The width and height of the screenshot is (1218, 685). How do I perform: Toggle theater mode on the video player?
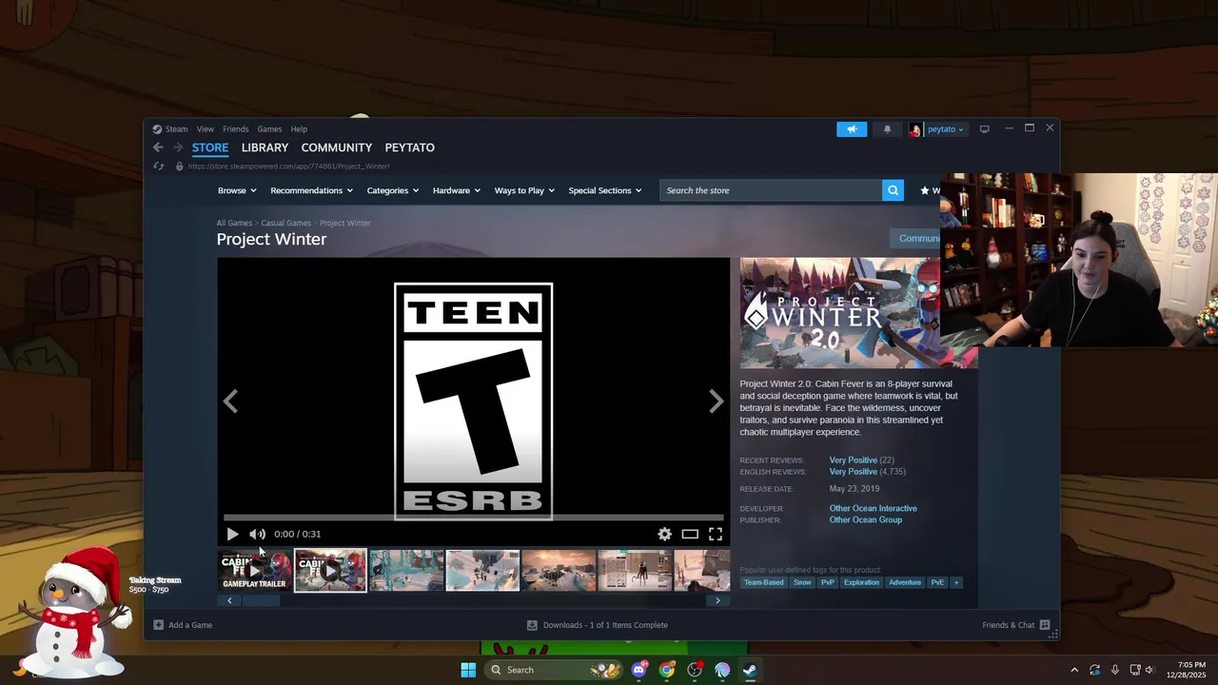click(x=690, y=535)
